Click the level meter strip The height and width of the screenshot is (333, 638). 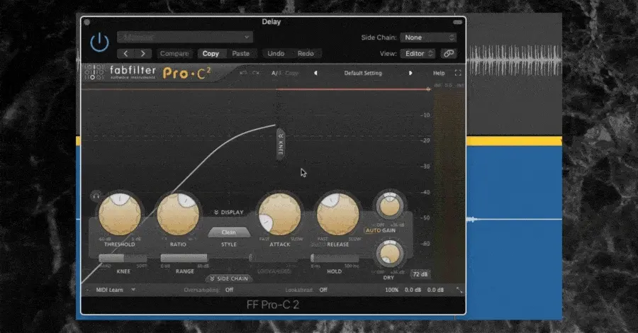[449, 185]
